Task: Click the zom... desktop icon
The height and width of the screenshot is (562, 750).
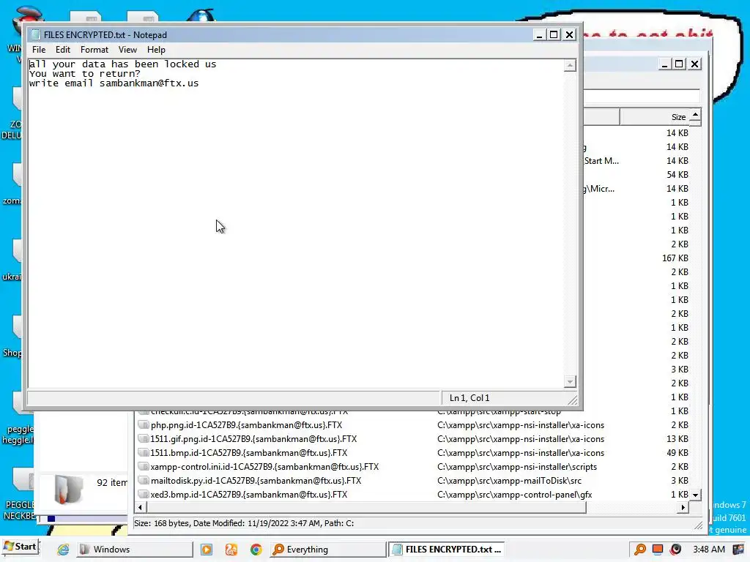Action: (13, 184)
